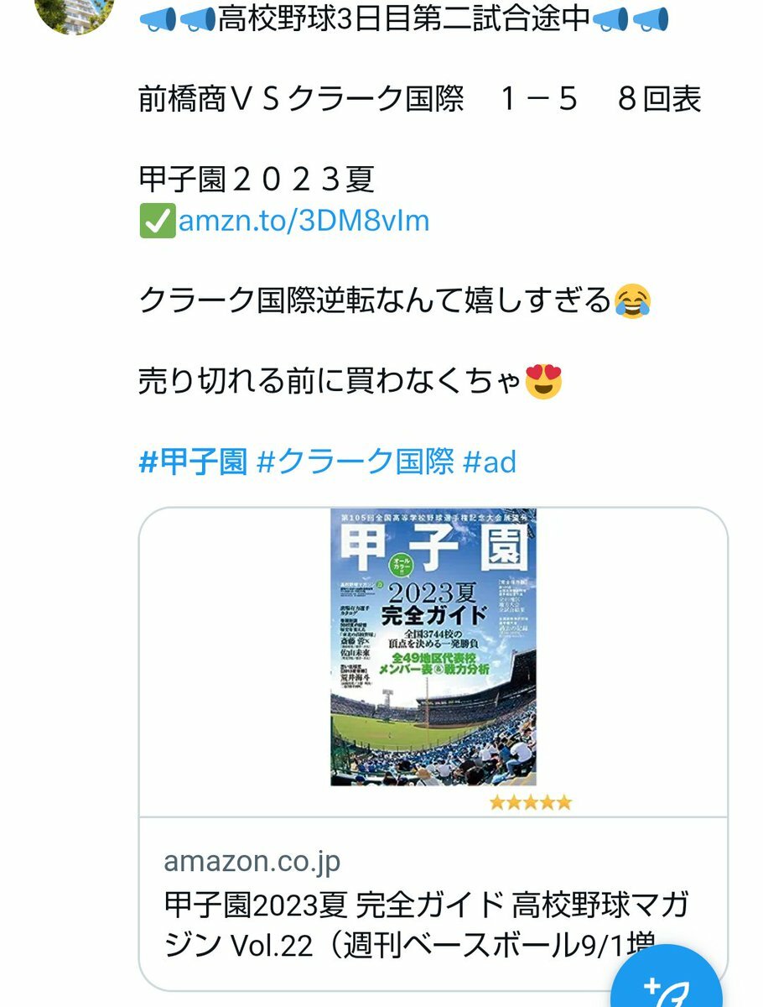Open the 甲子園 magazine cover image
The width and height of the screenshot is (763, 1007).
pos(433,647)
